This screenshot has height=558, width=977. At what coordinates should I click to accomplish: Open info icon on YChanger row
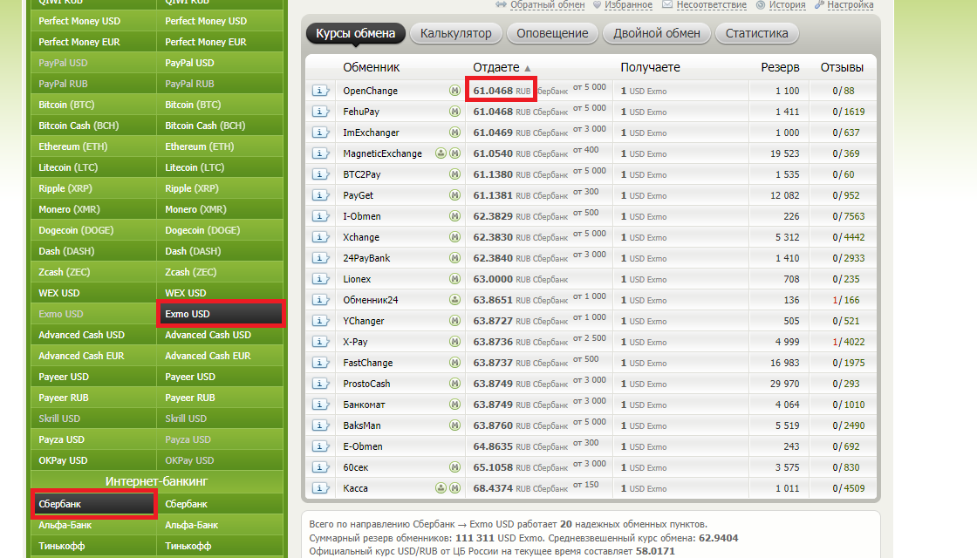coord(320,321)
